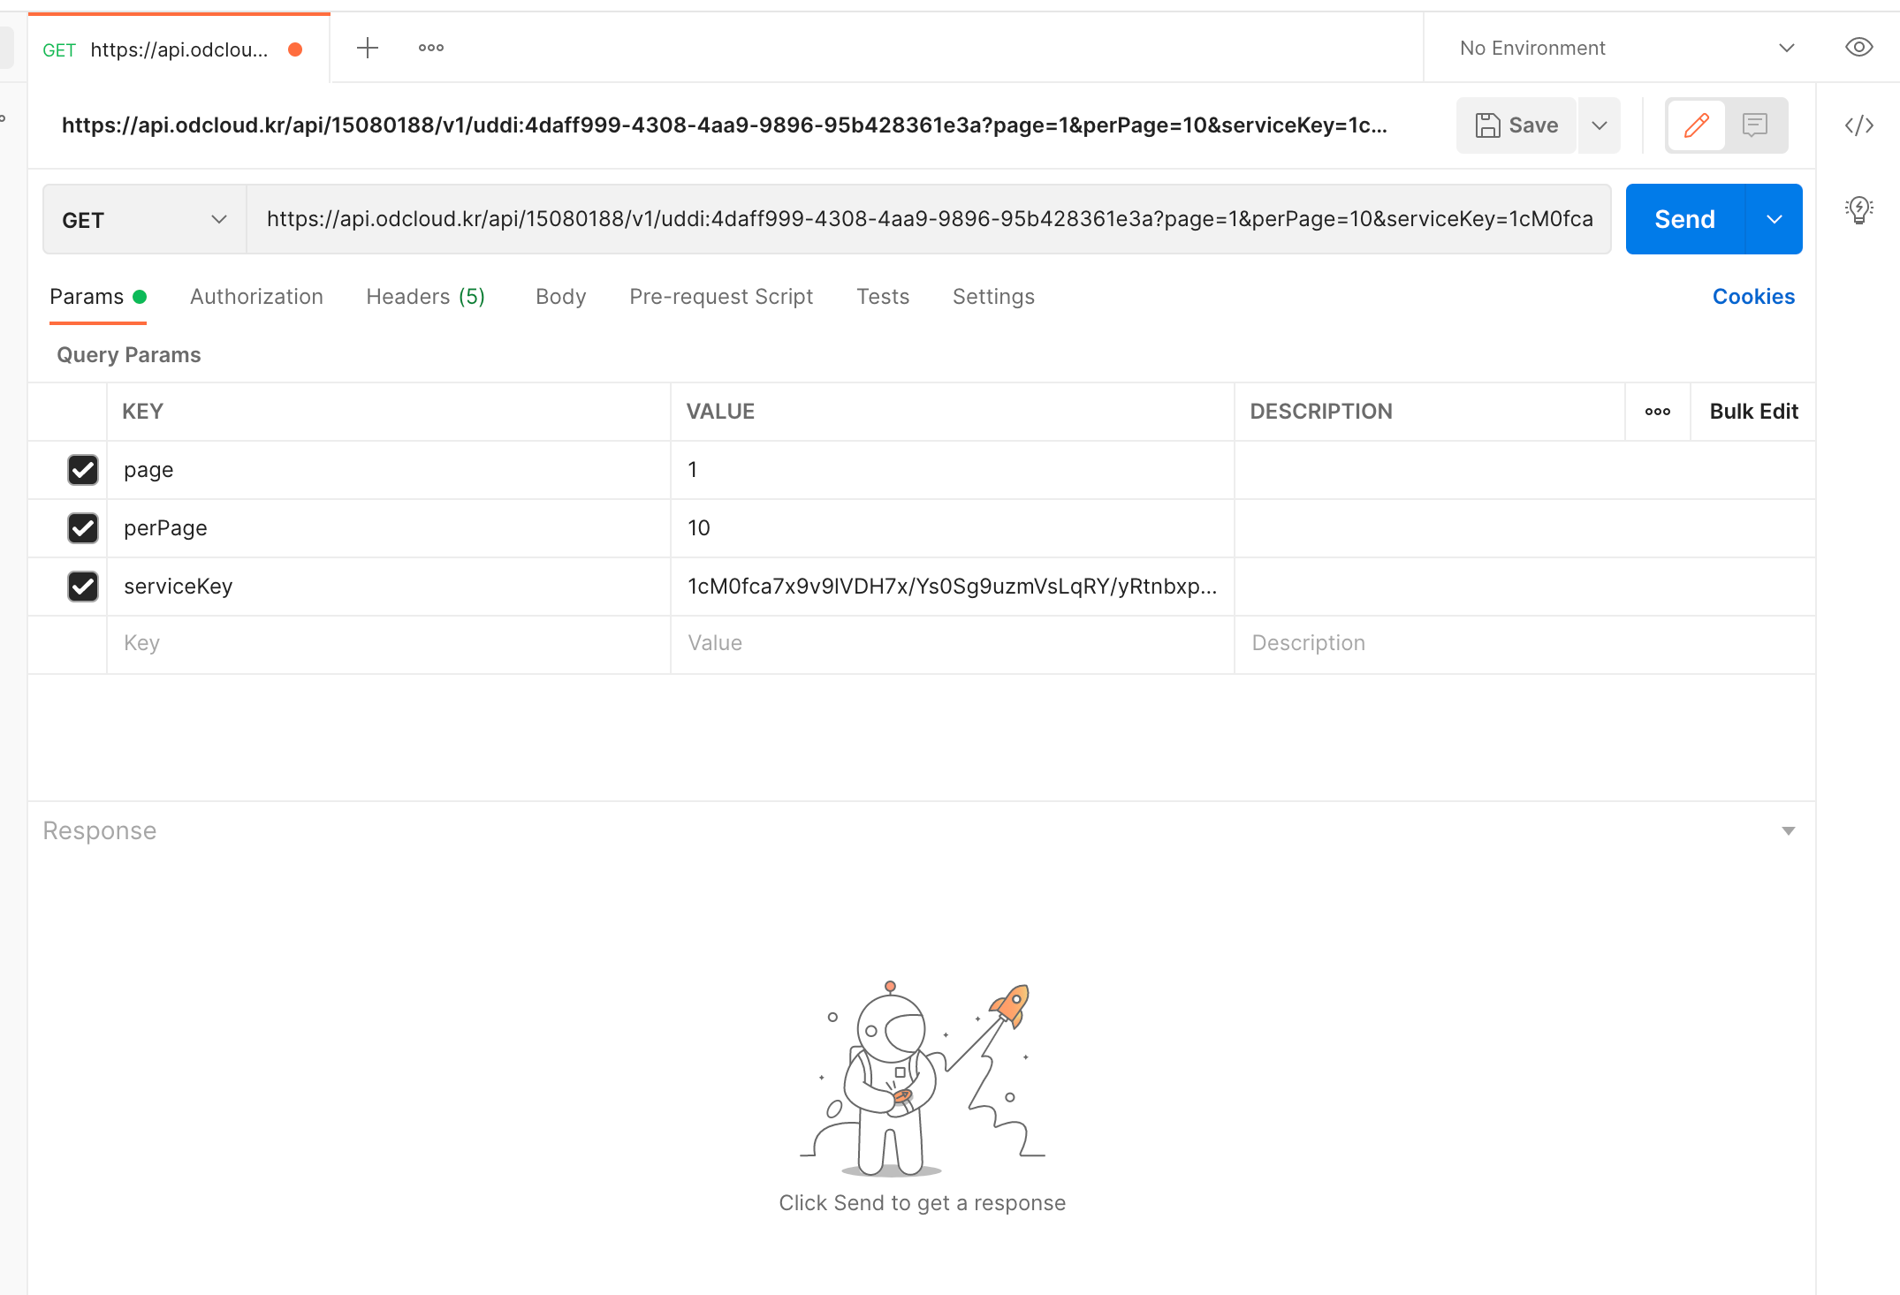
Task: Open the tab options ellipsis menu
Action: 431,48
